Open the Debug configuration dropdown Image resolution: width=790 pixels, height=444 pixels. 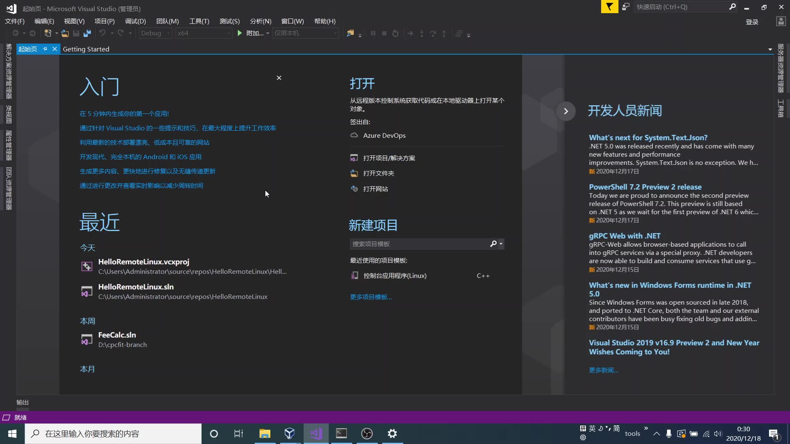pyautogui.click(x=156, y=33)
